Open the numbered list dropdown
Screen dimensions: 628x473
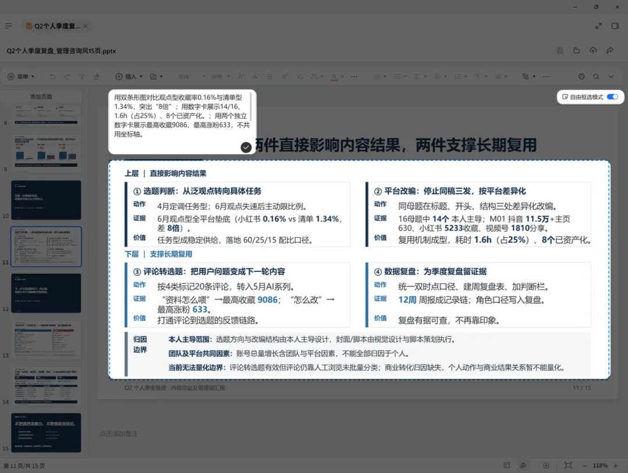coord(399,77)
